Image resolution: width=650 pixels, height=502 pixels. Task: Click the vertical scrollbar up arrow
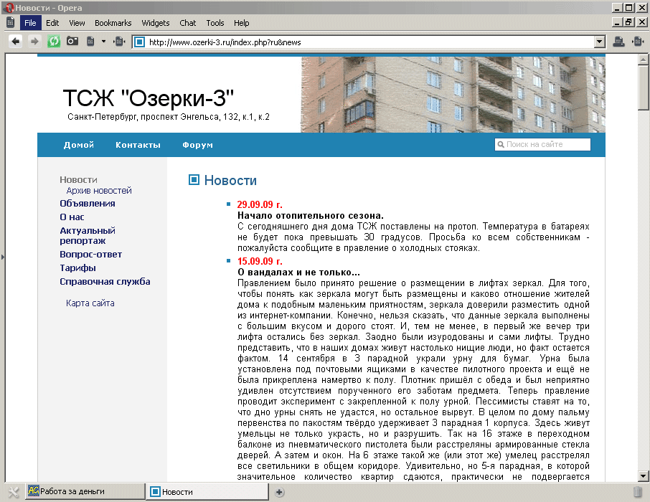(x=644, y=60)
